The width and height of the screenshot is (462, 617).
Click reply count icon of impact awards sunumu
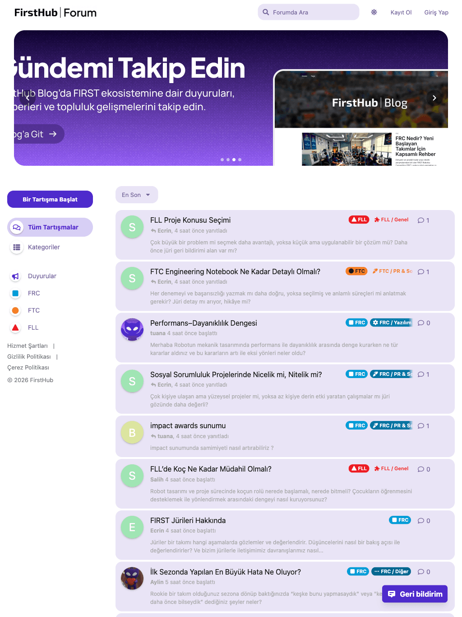click(421, 426)
